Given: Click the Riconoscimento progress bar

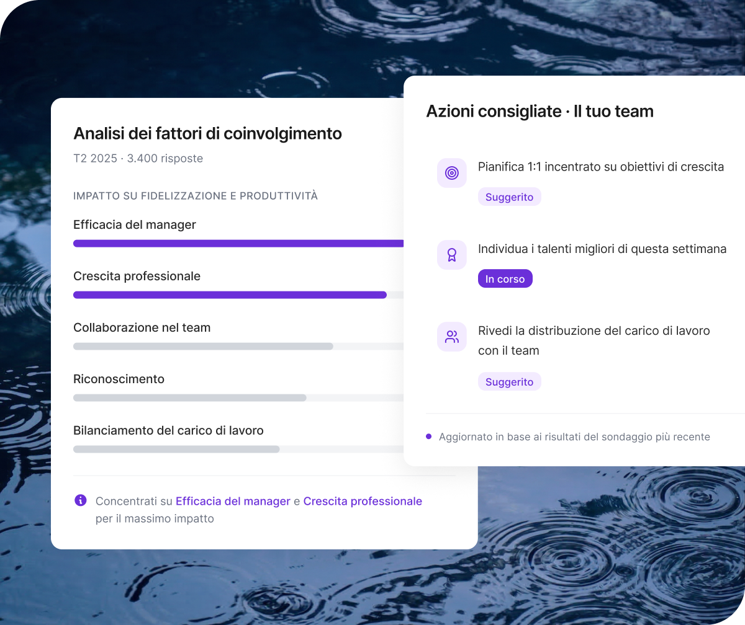Looking at the screenshot, I should [x=238, y=398].
